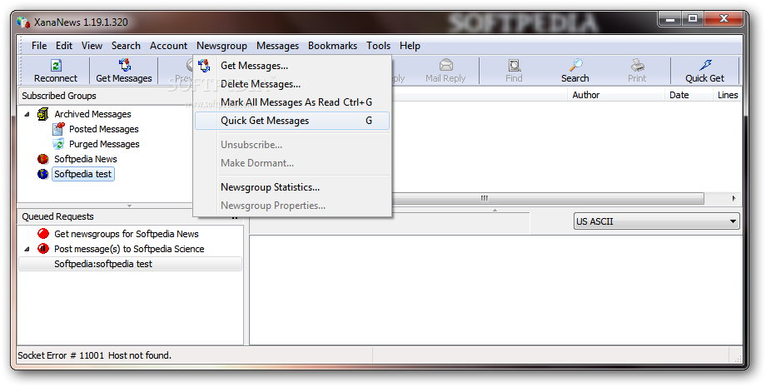Click the Archived Messages folder icon
The height and width of the screenshot is (387, 766).
(43, 114)
